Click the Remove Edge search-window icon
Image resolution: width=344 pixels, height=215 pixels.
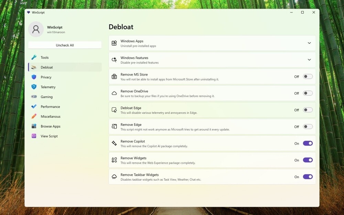(114, 127)
